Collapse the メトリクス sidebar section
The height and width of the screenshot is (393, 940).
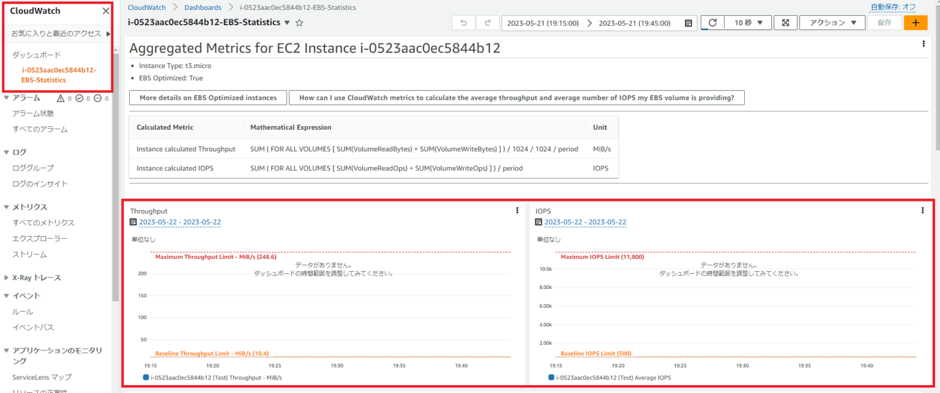[x=7, y=206]
